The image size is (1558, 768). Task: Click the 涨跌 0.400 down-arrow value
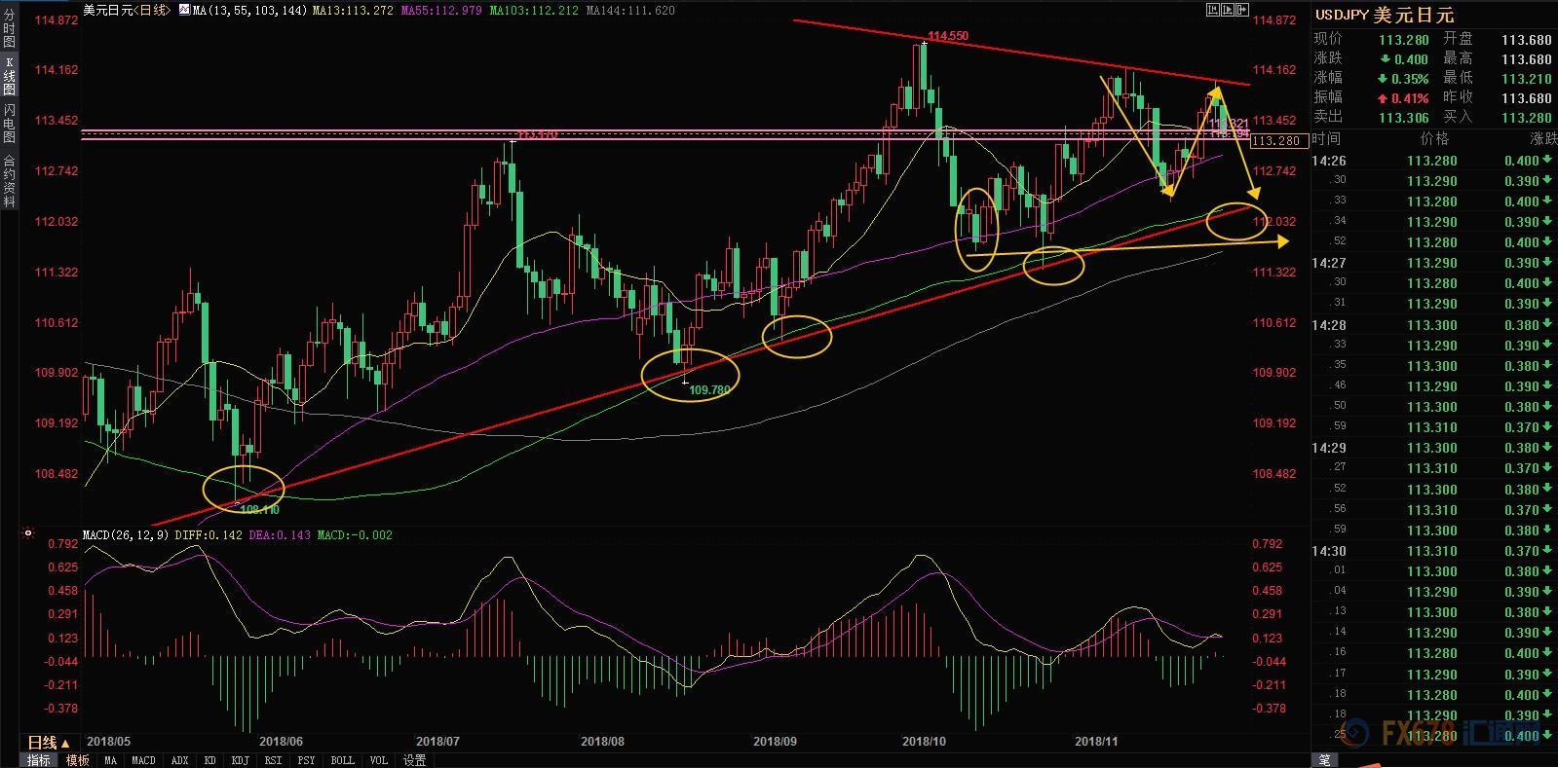pyautogui.click(x=1404, y=58)
